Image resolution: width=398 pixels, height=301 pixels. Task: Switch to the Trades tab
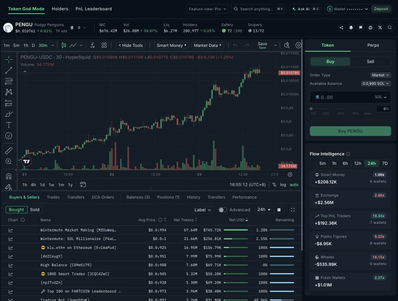point(53,197)
